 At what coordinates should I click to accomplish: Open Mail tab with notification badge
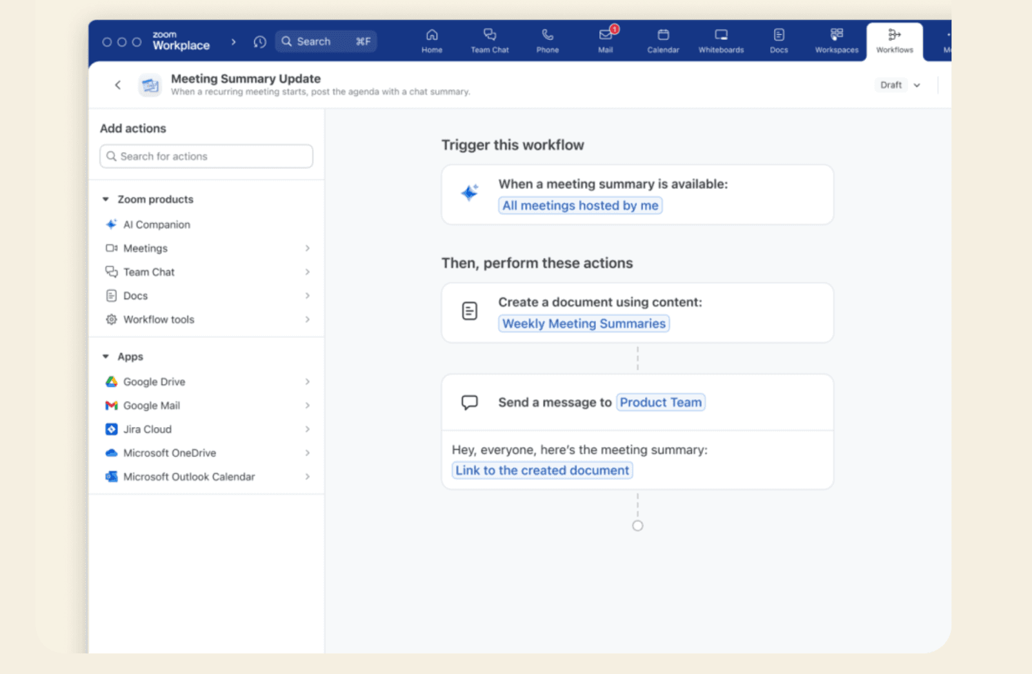click(606, 41)
